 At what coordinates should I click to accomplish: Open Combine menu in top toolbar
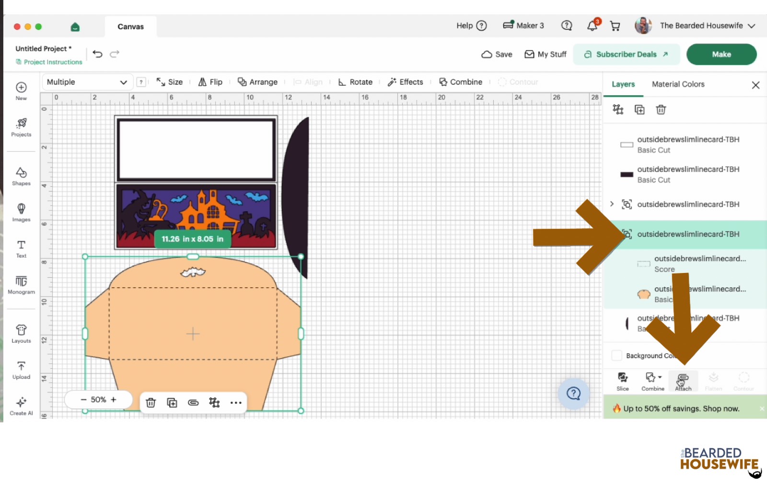(461, 82)
